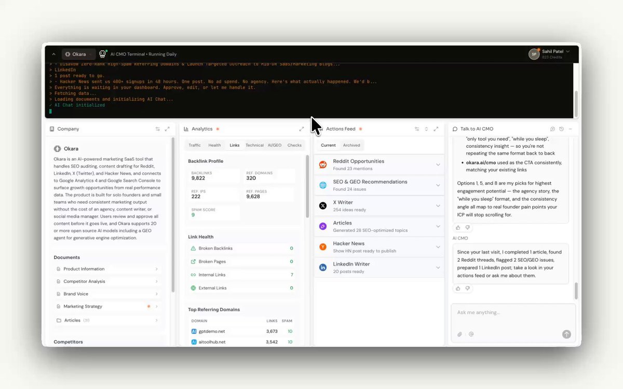Open the AI/GEO analytics tab

click(x=275, y=145)
